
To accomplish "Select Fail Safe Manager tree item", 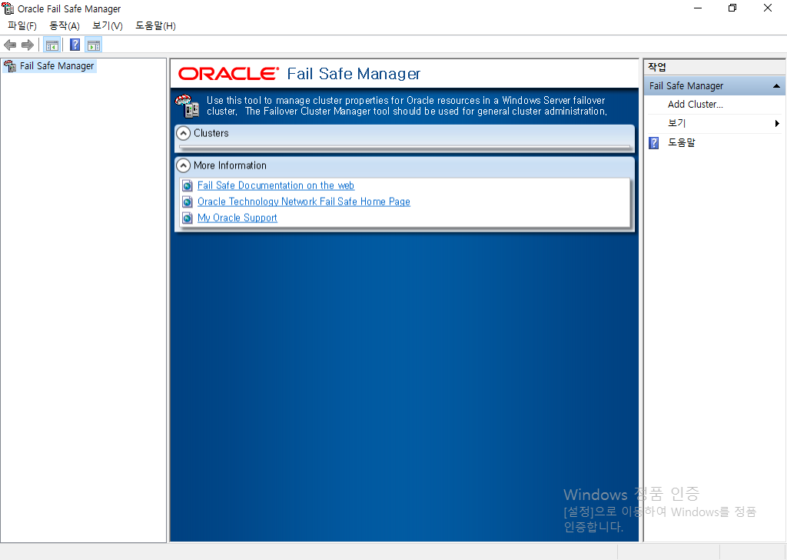I will (x=57, y=66).
